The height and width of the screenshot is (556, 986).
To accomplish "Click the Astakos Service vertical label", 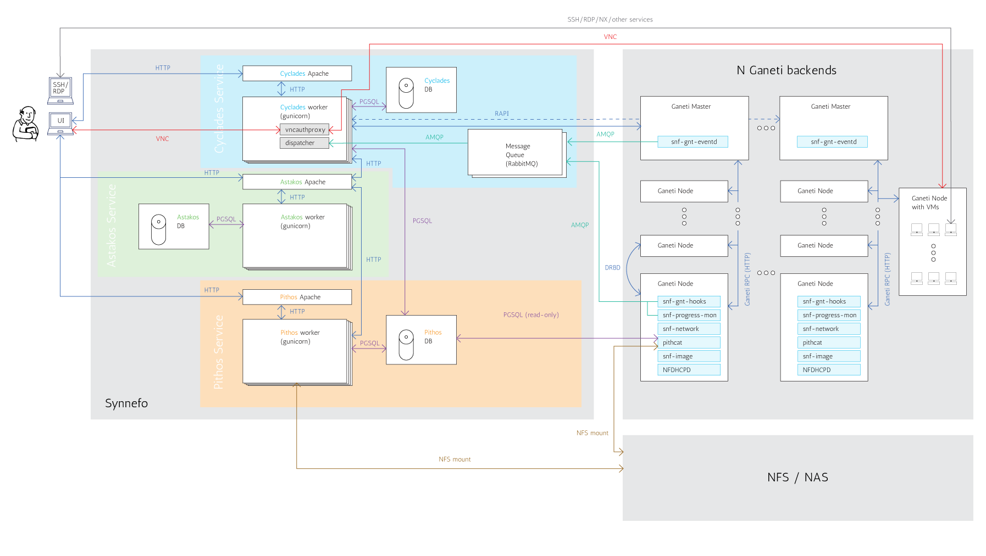I will [112, 226].
